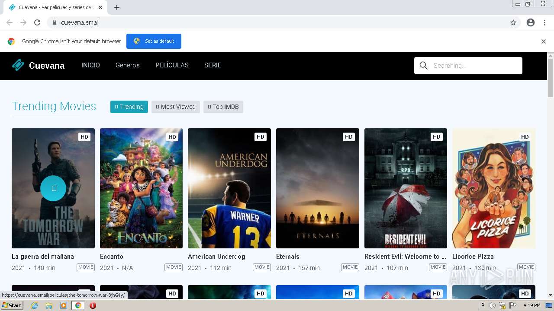Select the Eternals movie poster

click(x=318, y=188)
